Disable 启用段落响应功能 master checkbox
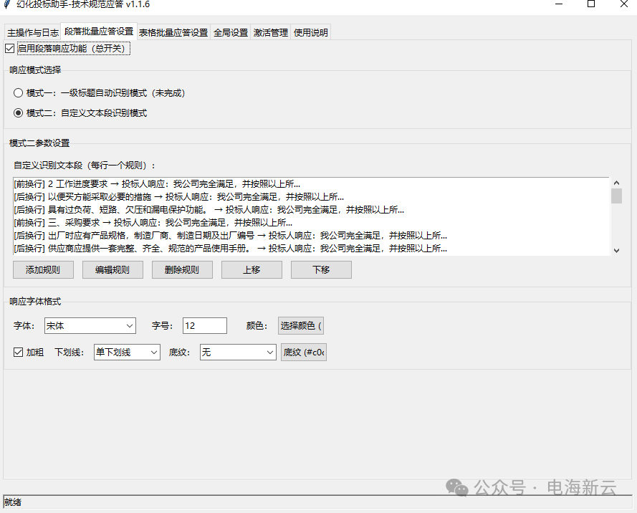 click(9, 49)
